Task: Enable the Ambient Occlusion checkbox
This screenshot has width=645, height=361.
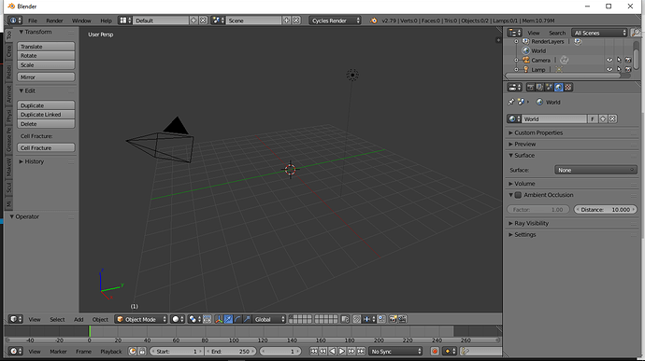Action: [x=518, y=195]
